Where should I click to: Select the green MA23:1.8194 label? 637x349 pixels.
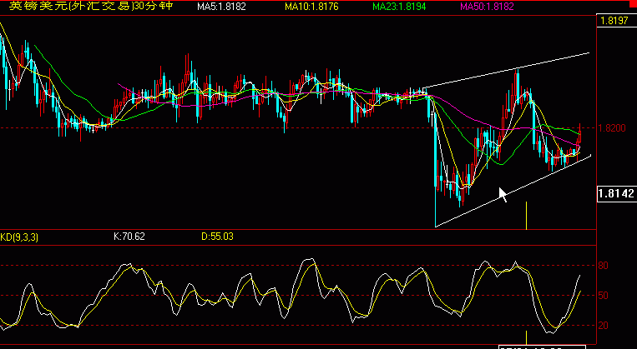(x=399, y=6)
